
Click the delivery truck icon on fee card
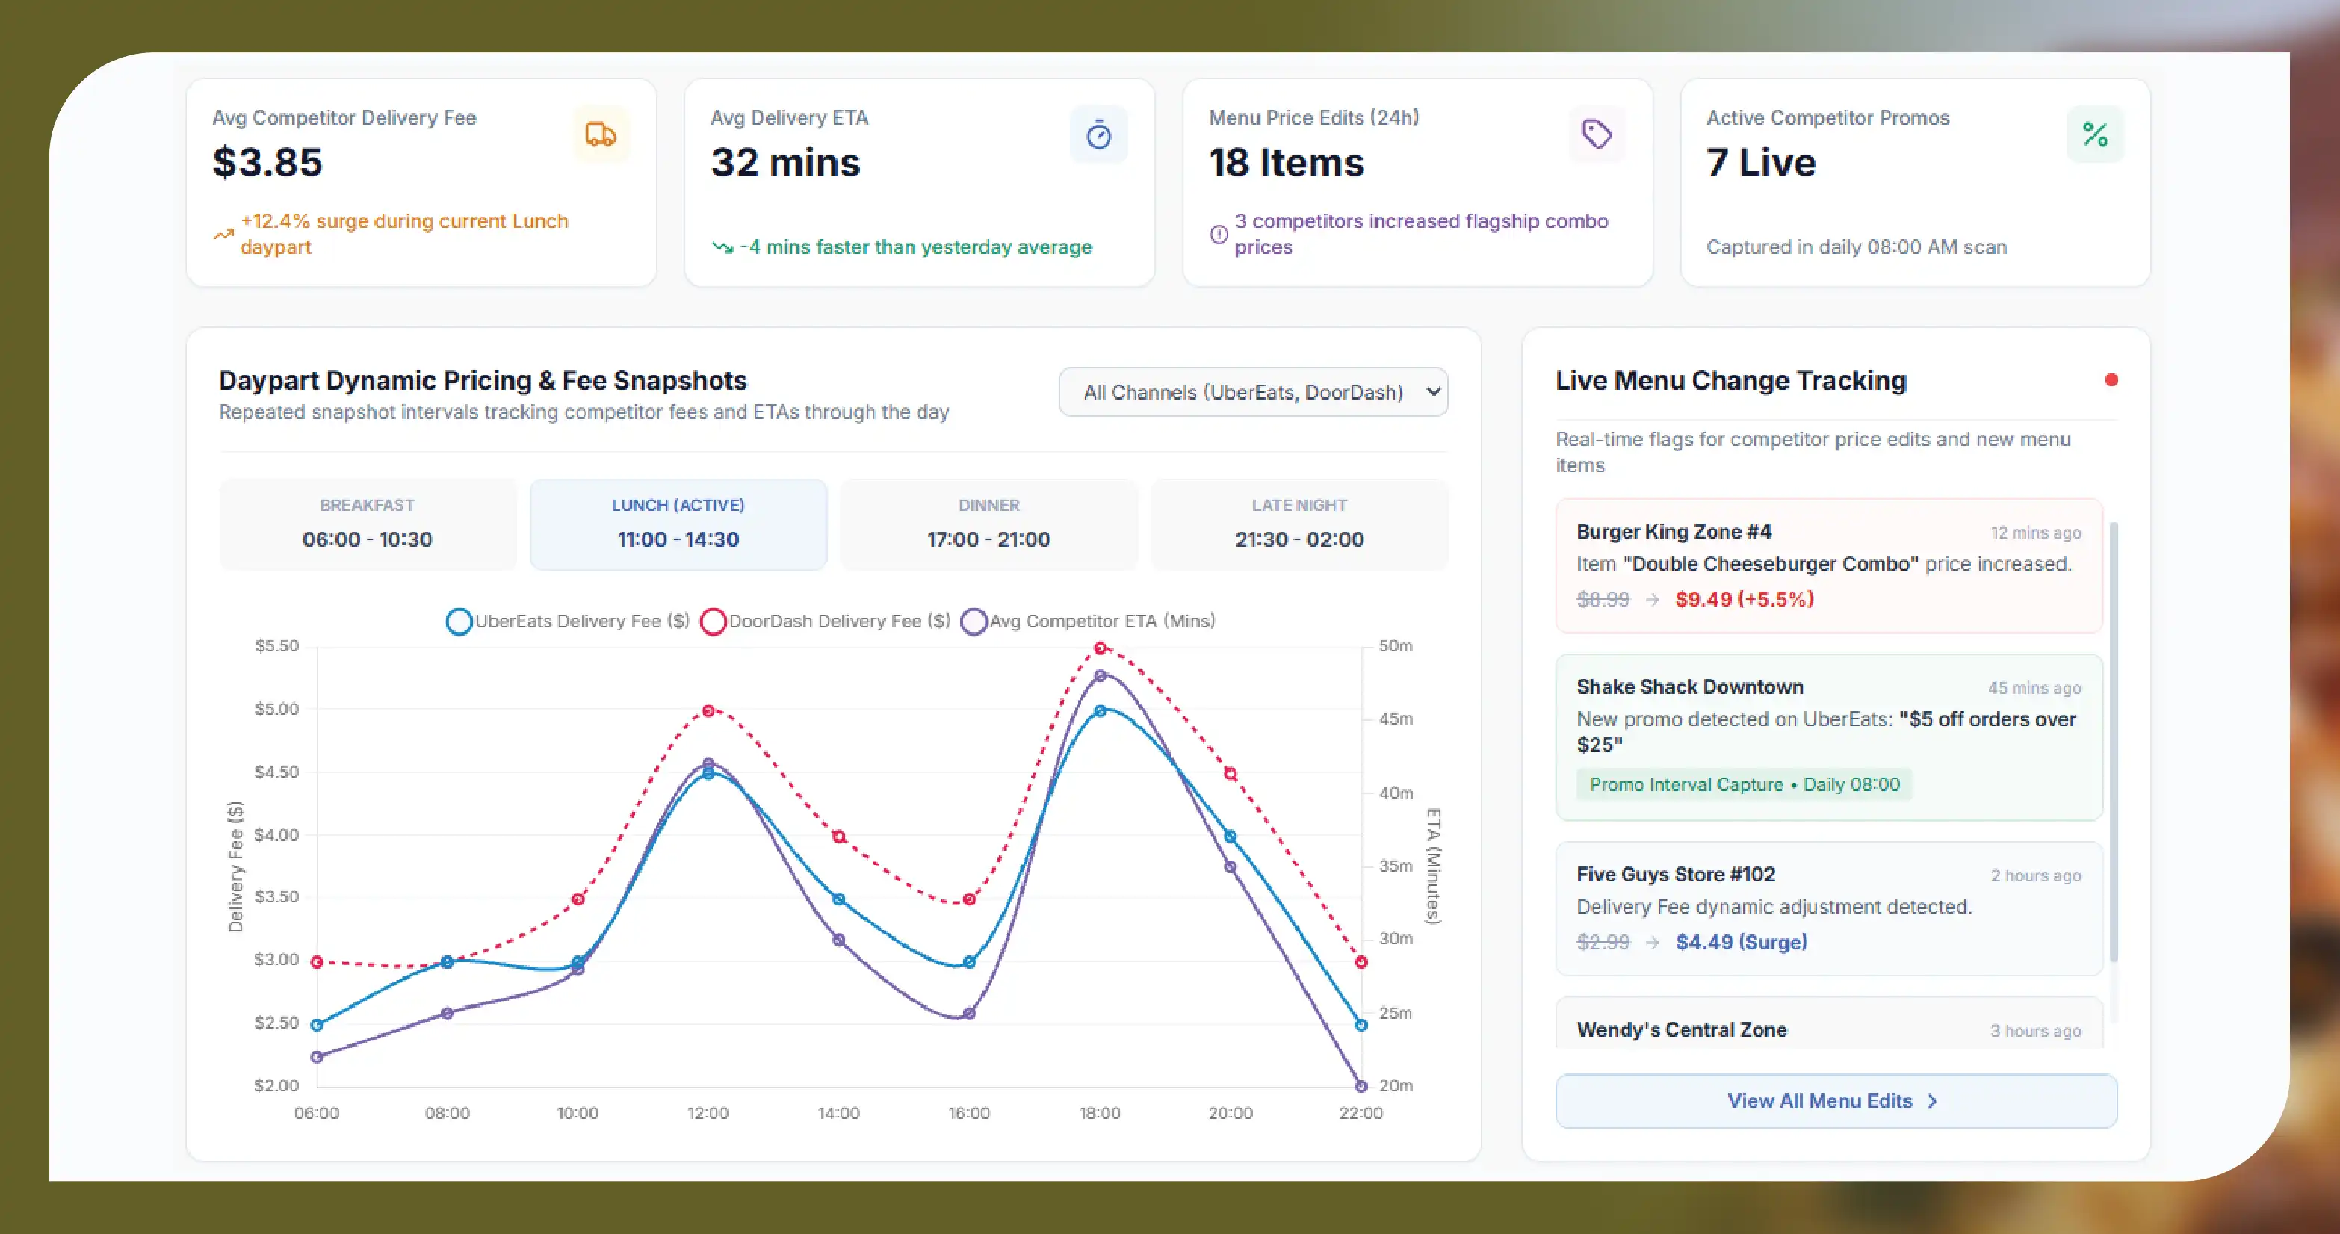601,134
